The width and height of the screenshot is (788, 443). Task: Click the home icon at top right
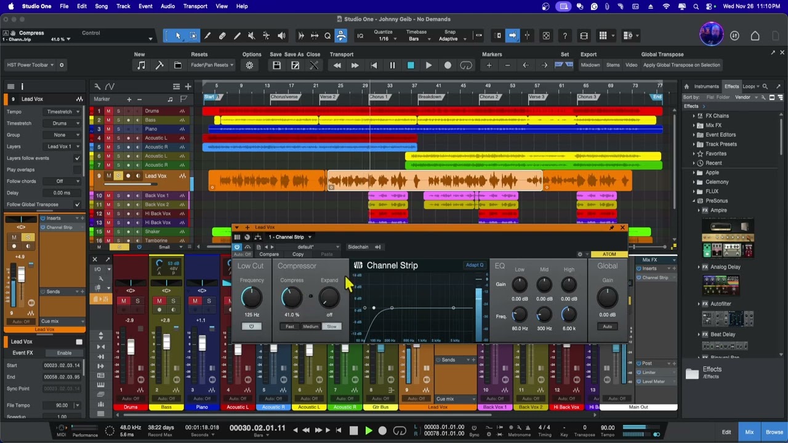tap(755, 36)
